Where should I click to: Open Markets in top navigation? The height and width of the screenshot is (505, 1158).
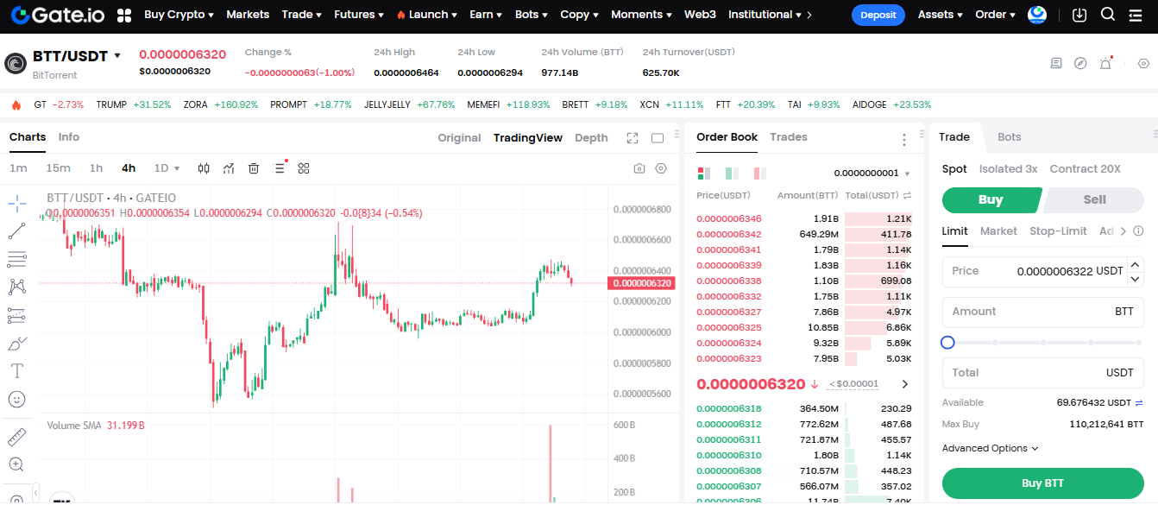248,15
